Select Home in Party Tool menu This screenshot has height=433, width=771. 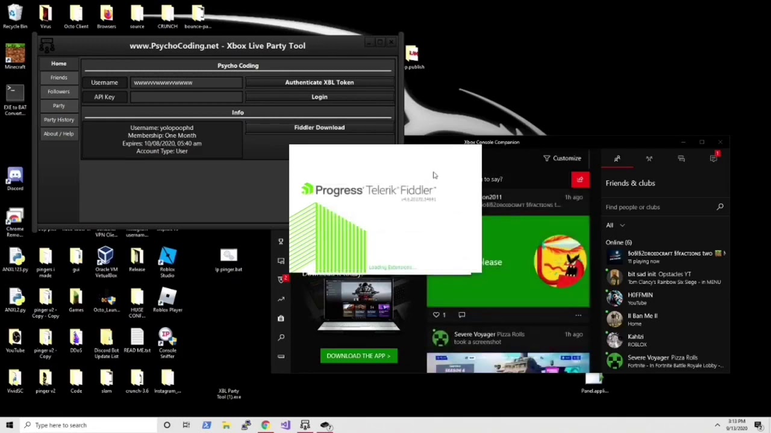[58, 63]
